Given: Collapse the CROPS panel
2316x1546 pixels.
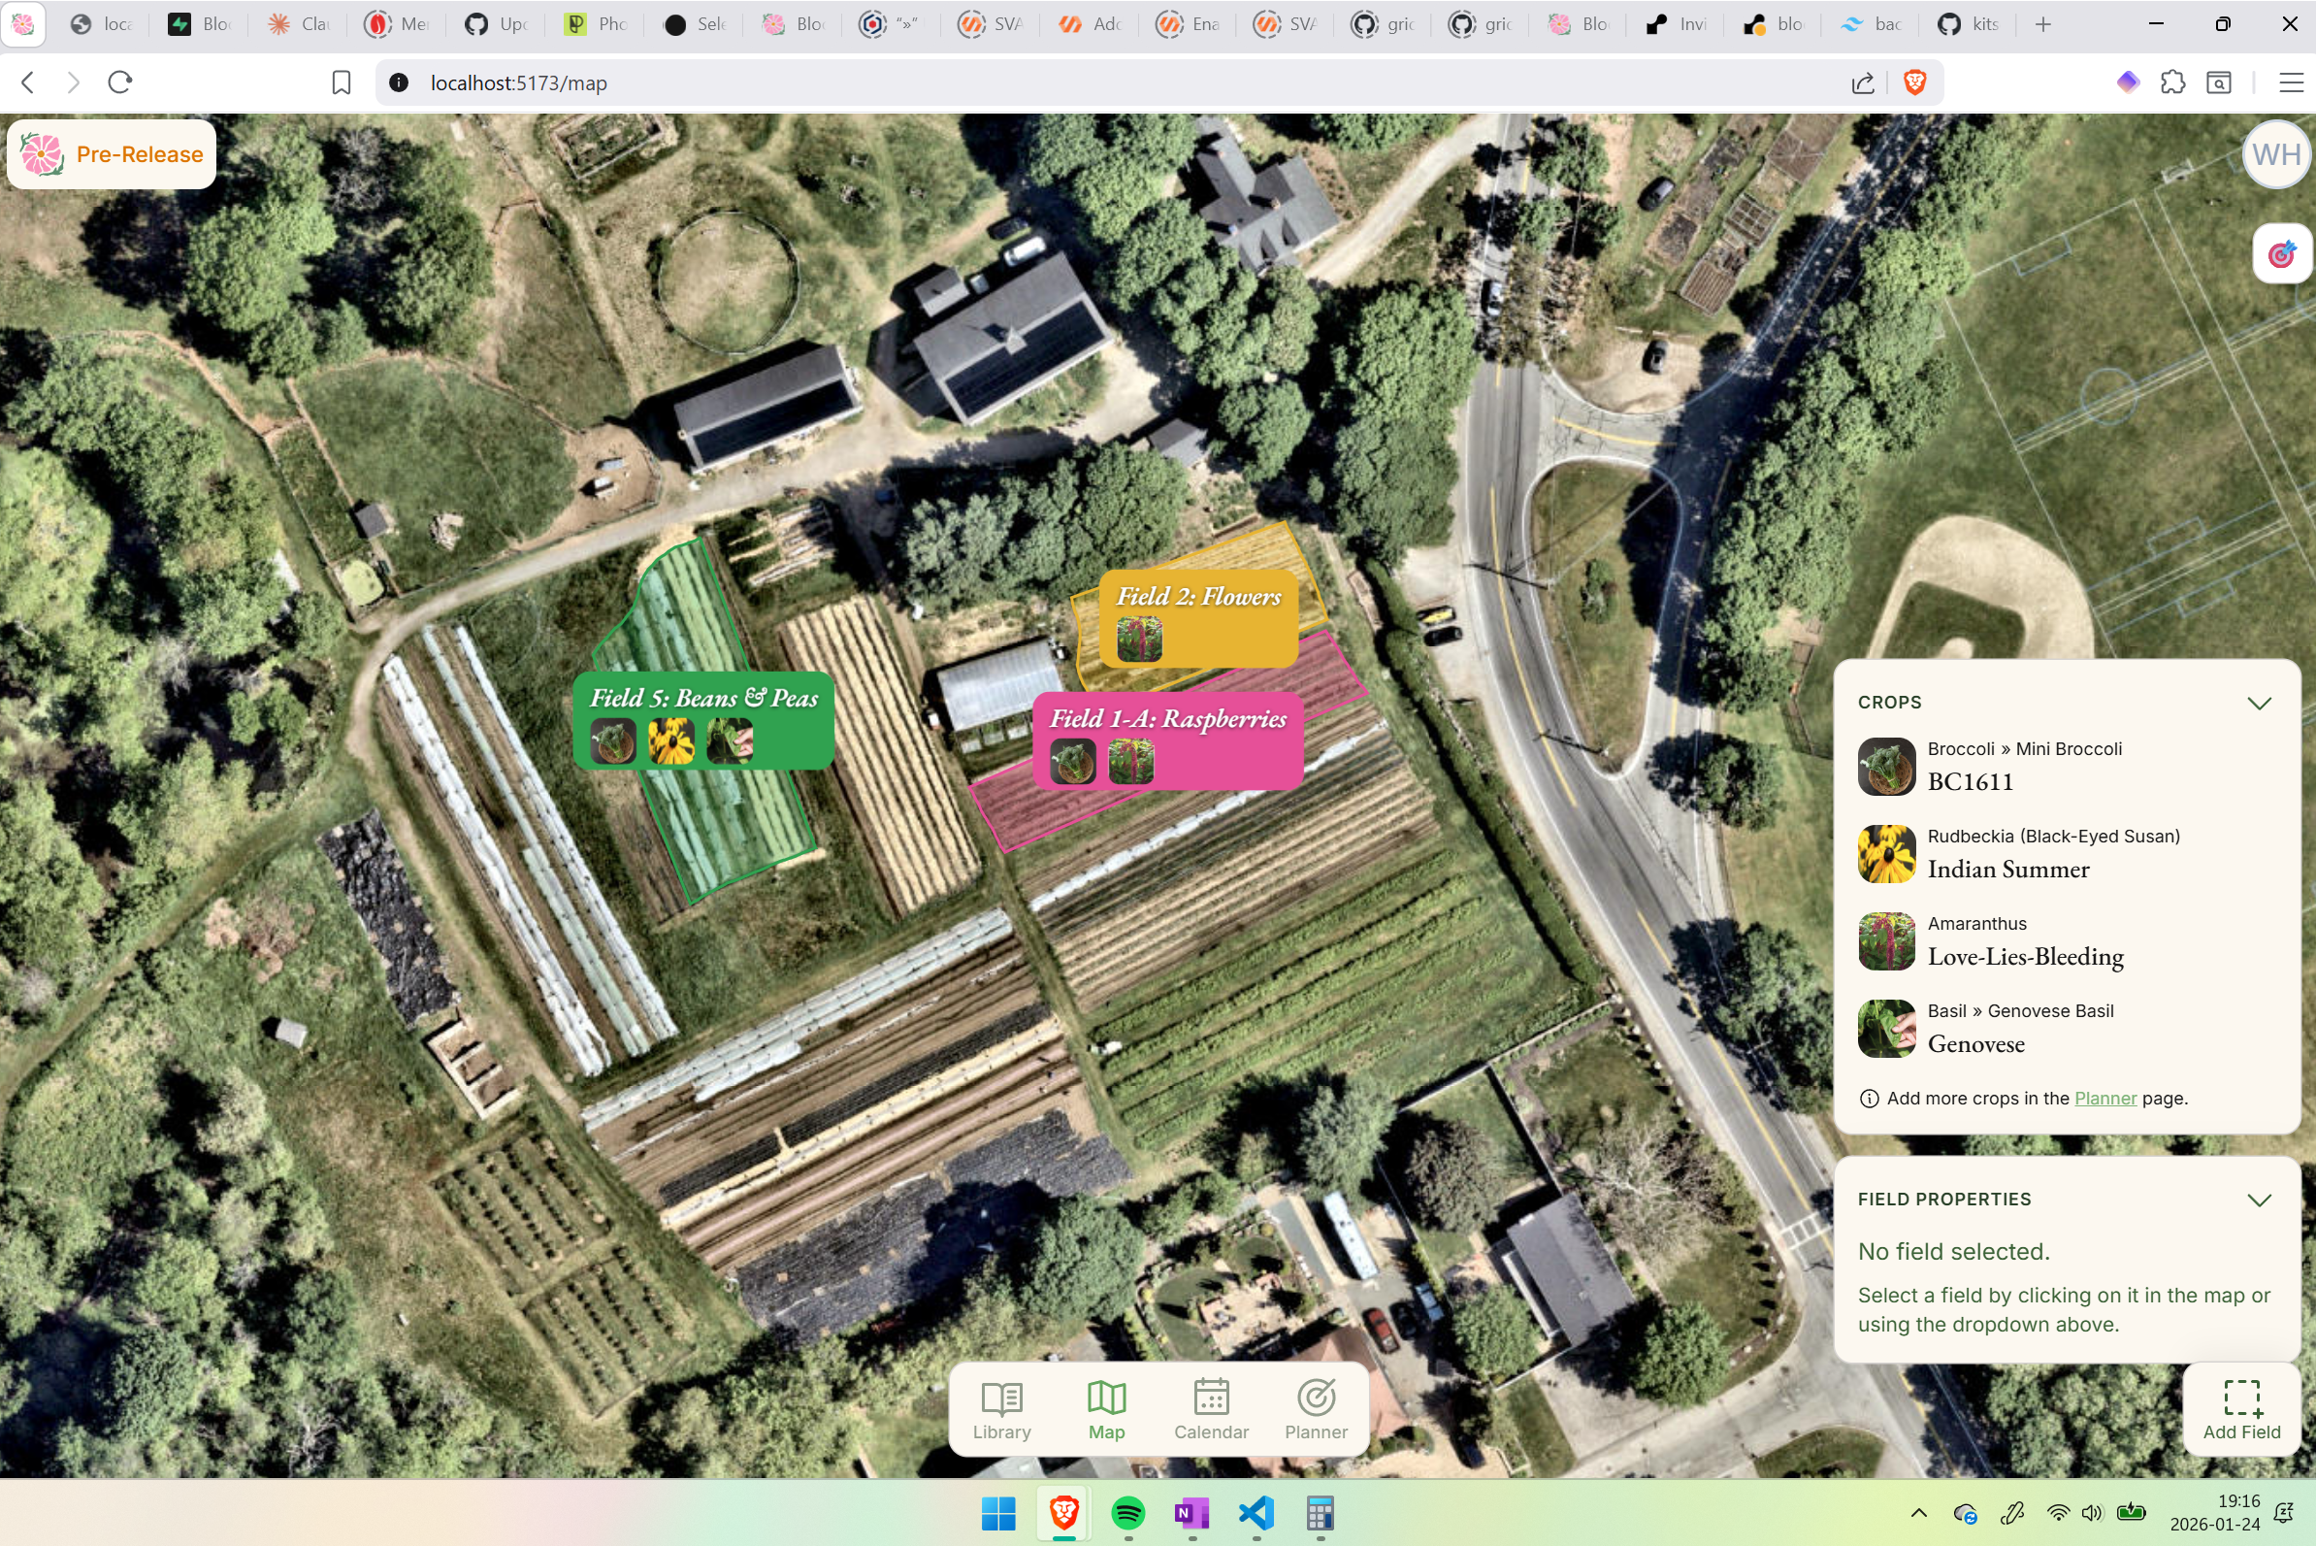Looking at the screenshot, I should coord(2260,702).
